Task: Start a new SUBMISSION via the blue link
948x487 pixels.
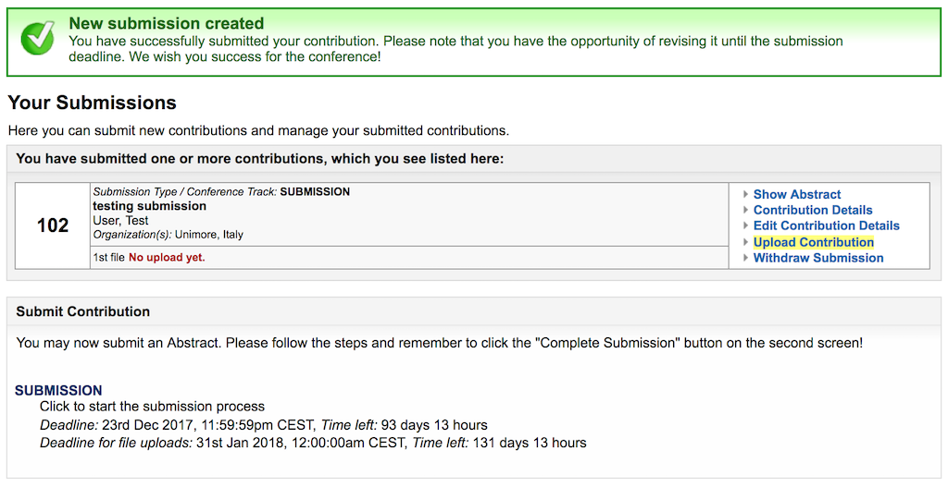Action: 58,391
